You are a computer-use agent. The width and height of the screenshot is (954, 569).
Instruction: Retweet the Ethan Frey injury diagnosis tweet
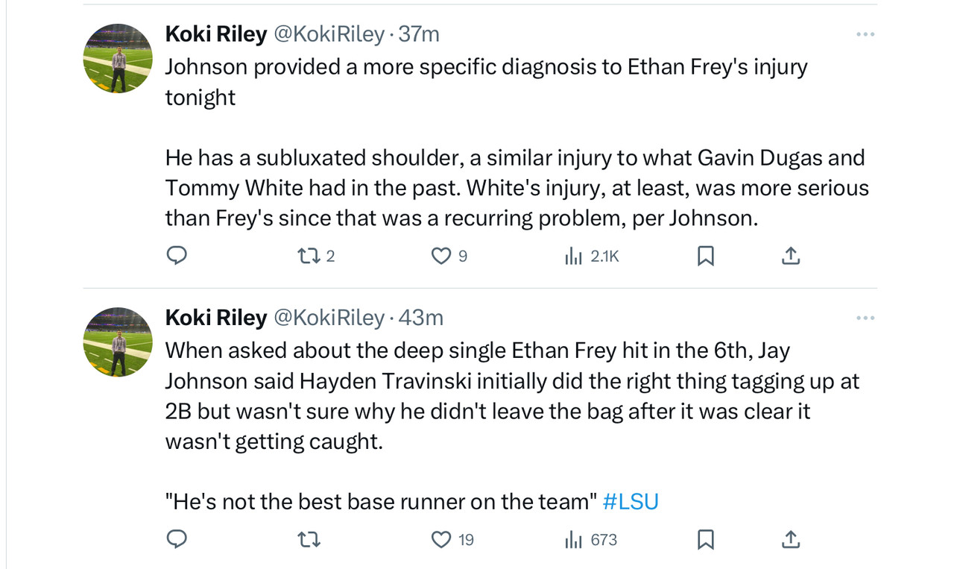pos(307,257)
